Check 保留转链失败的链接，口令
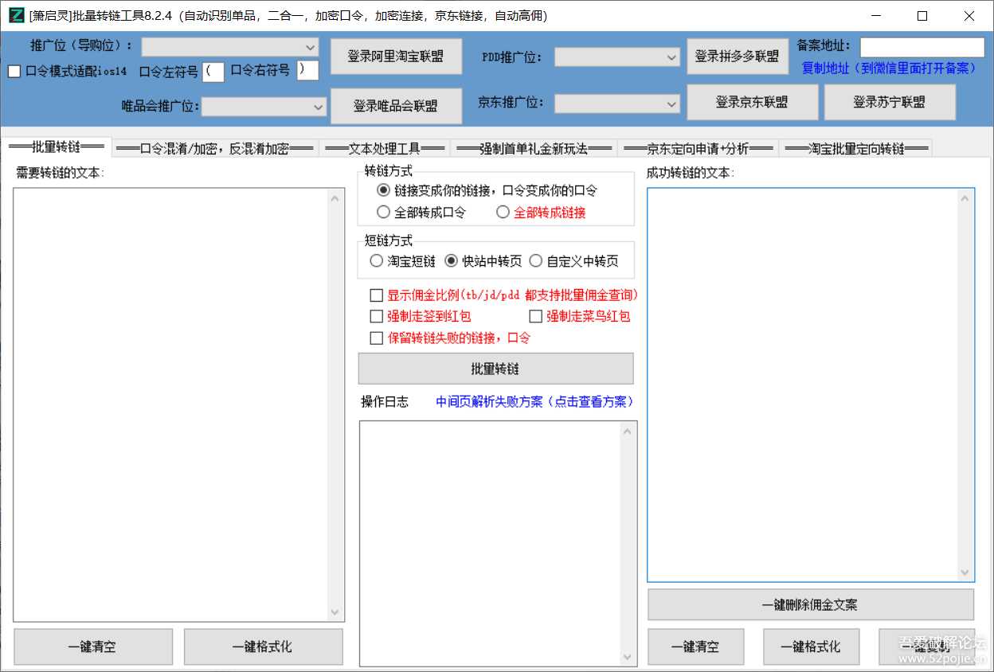The image size is (994, 672). pyautogui.click(x=377, y=337)
